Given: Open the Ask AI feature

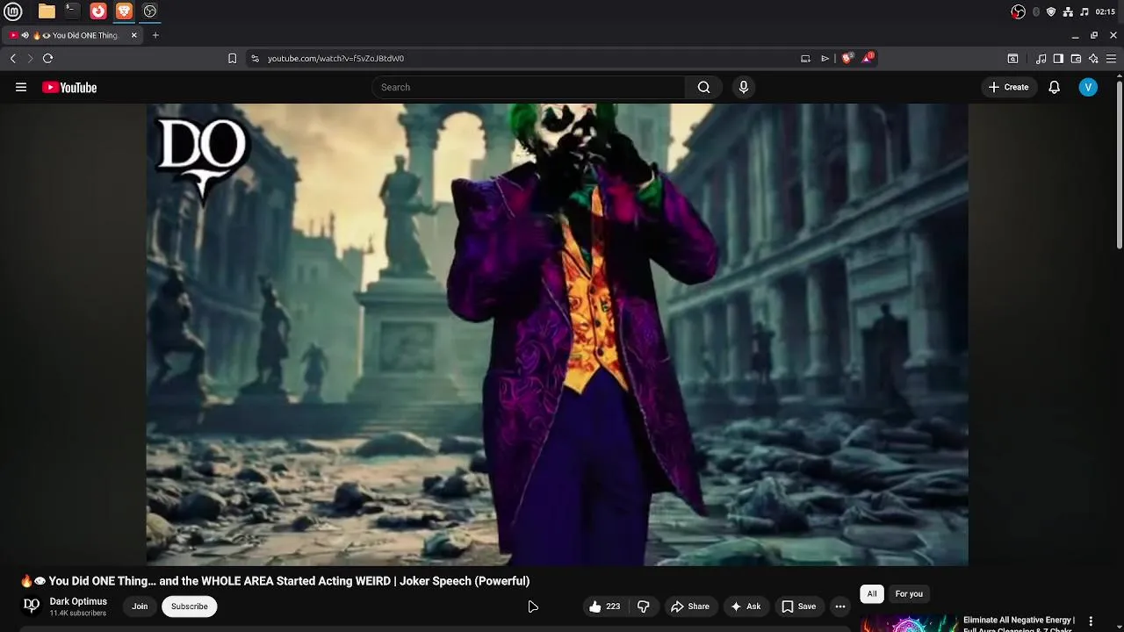Looking at the screenshot, I should click(x=745, y=607).
